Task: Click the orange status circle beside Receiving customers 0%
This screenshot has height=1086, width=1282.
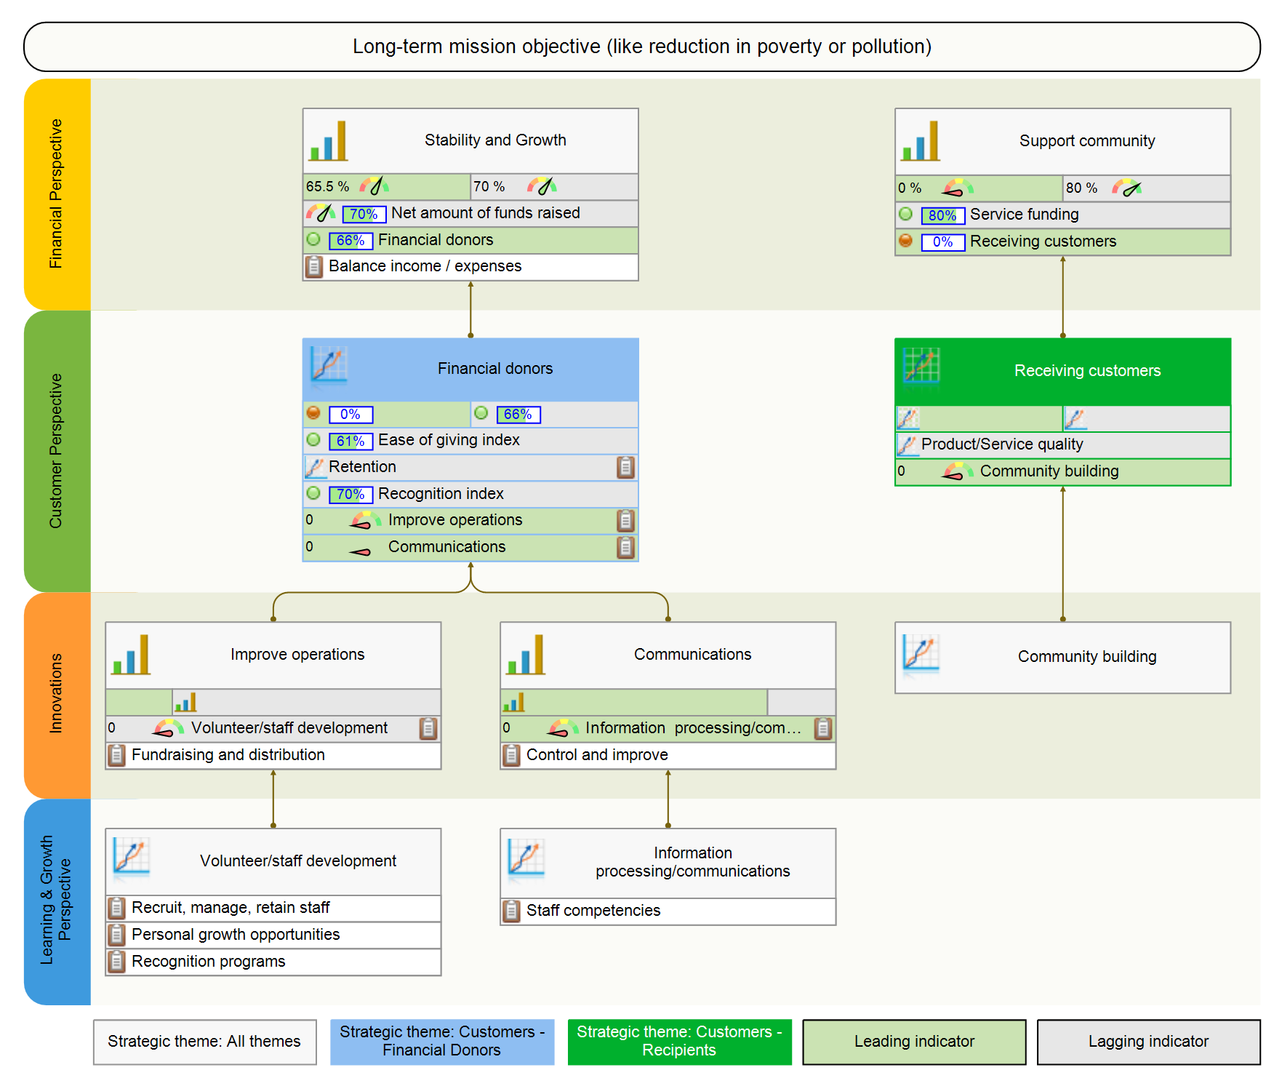Action: click(x=905, y=241)
